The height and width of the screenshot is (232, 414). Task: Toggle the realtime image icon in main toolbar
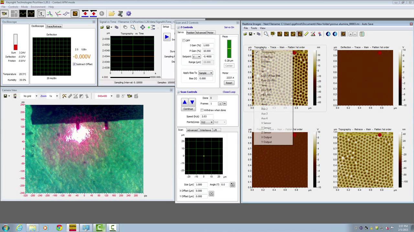click(x=75, y=14)
